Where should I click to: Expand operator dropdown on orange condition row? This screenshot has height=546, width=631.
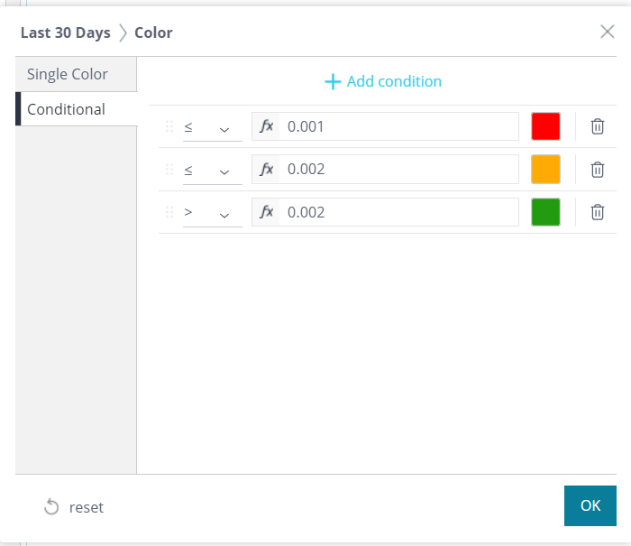212,170
